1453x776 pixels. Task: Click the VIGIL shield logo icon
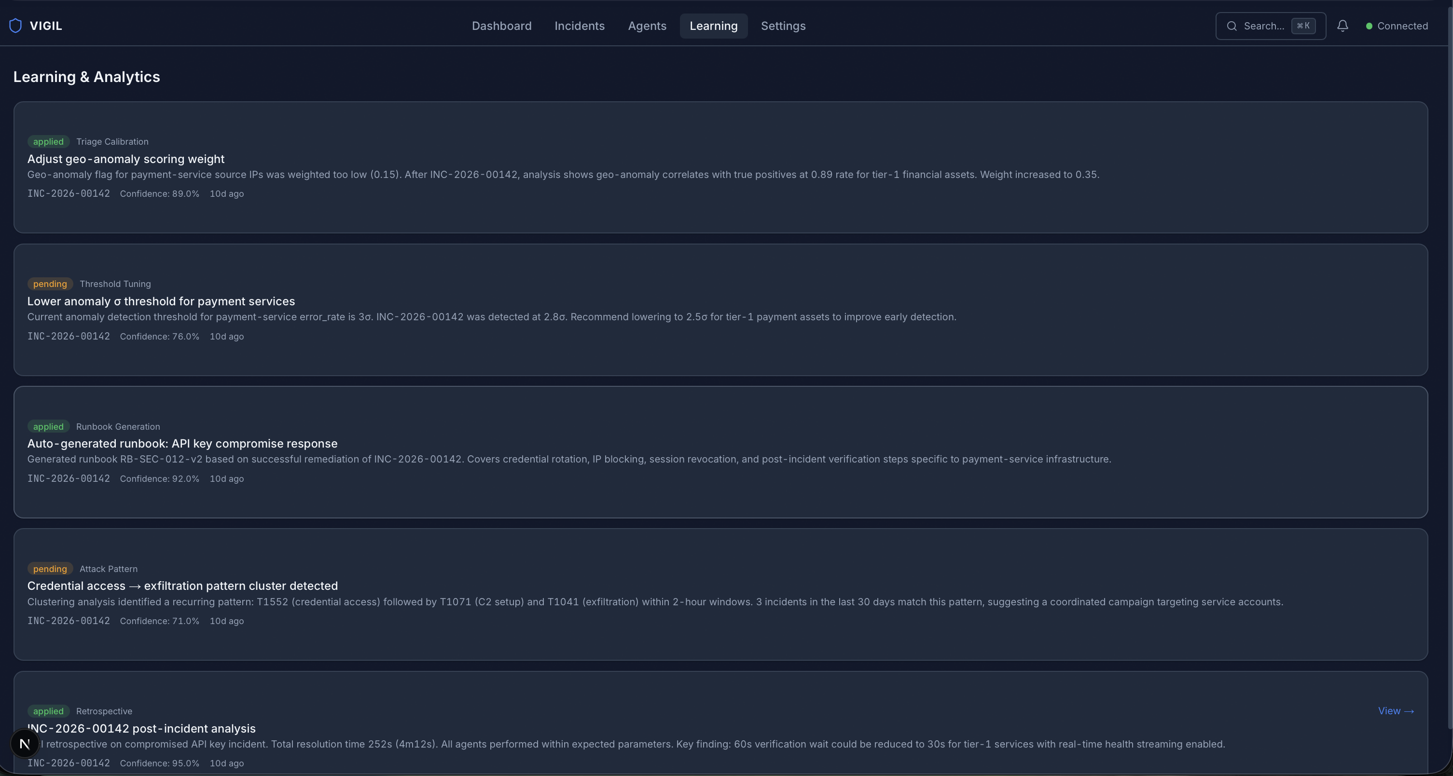click(x=16, y=26)
